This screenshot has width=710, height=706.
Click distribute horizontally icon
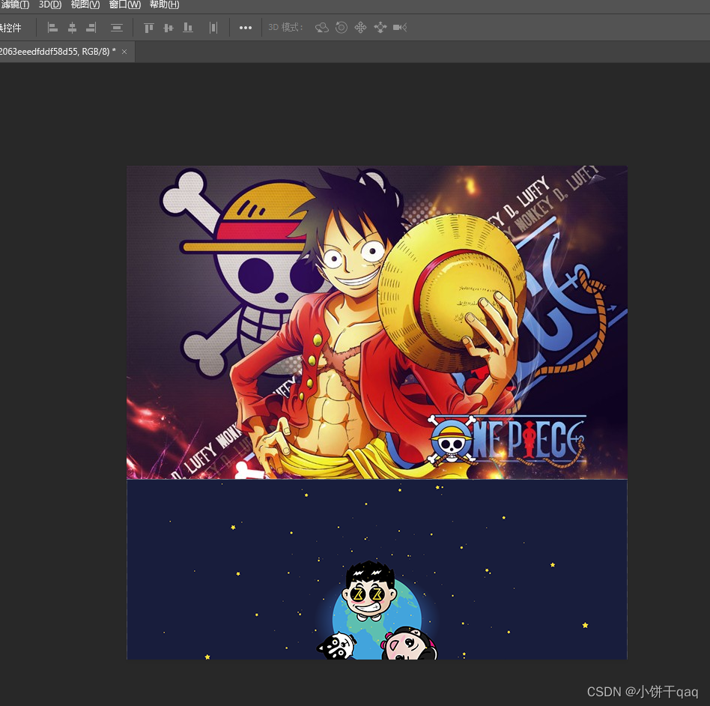point(213,28)
